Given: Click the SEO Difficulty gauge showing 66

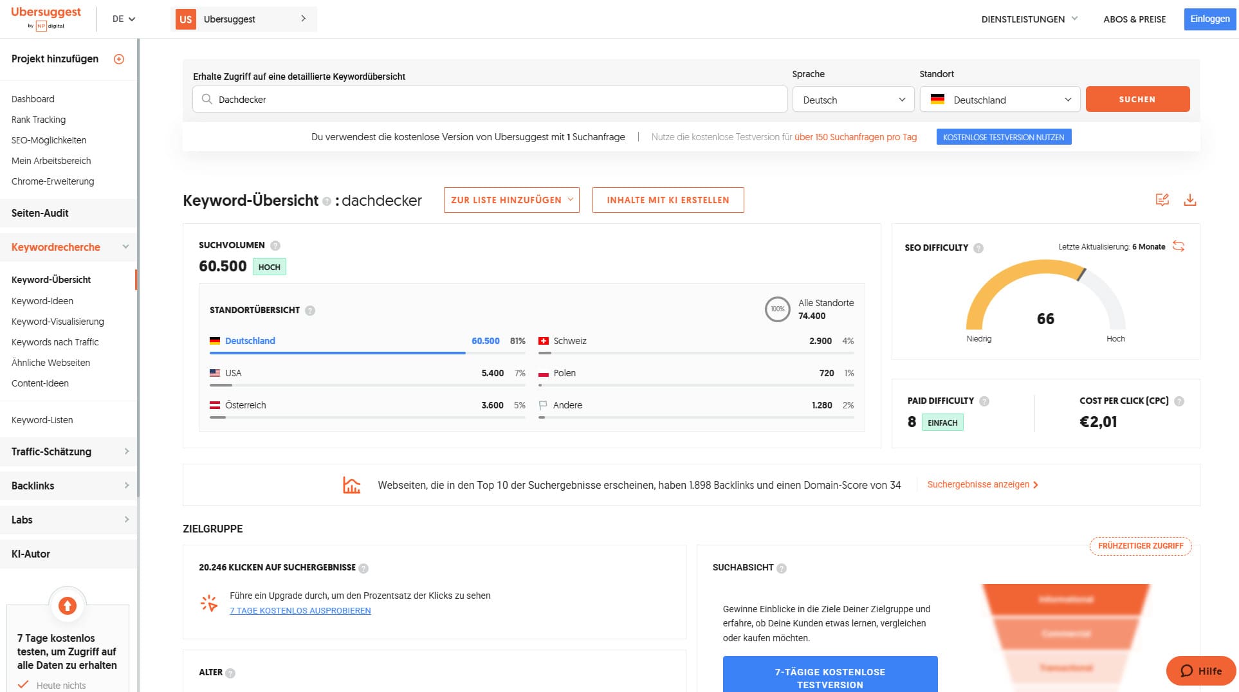Looking at the screenshot, I should coord(1045,296).
